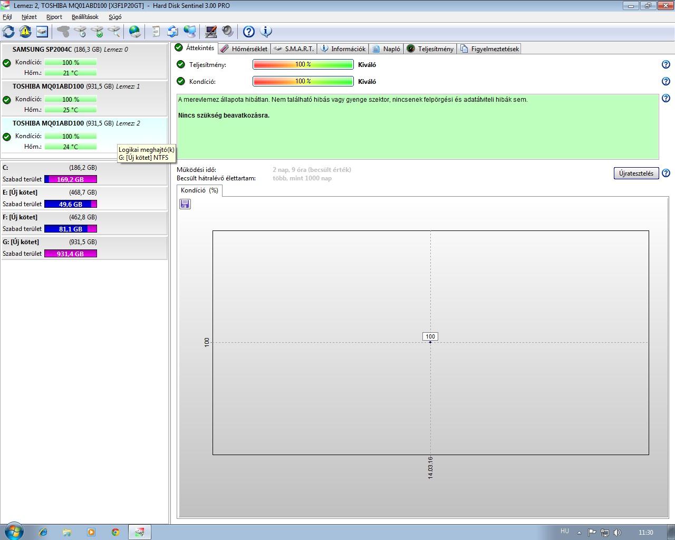This screenshot has width=675, height=540.
Task: Switch to the S.M.A.R.T. tab
Action: click(x=294, y=49)
